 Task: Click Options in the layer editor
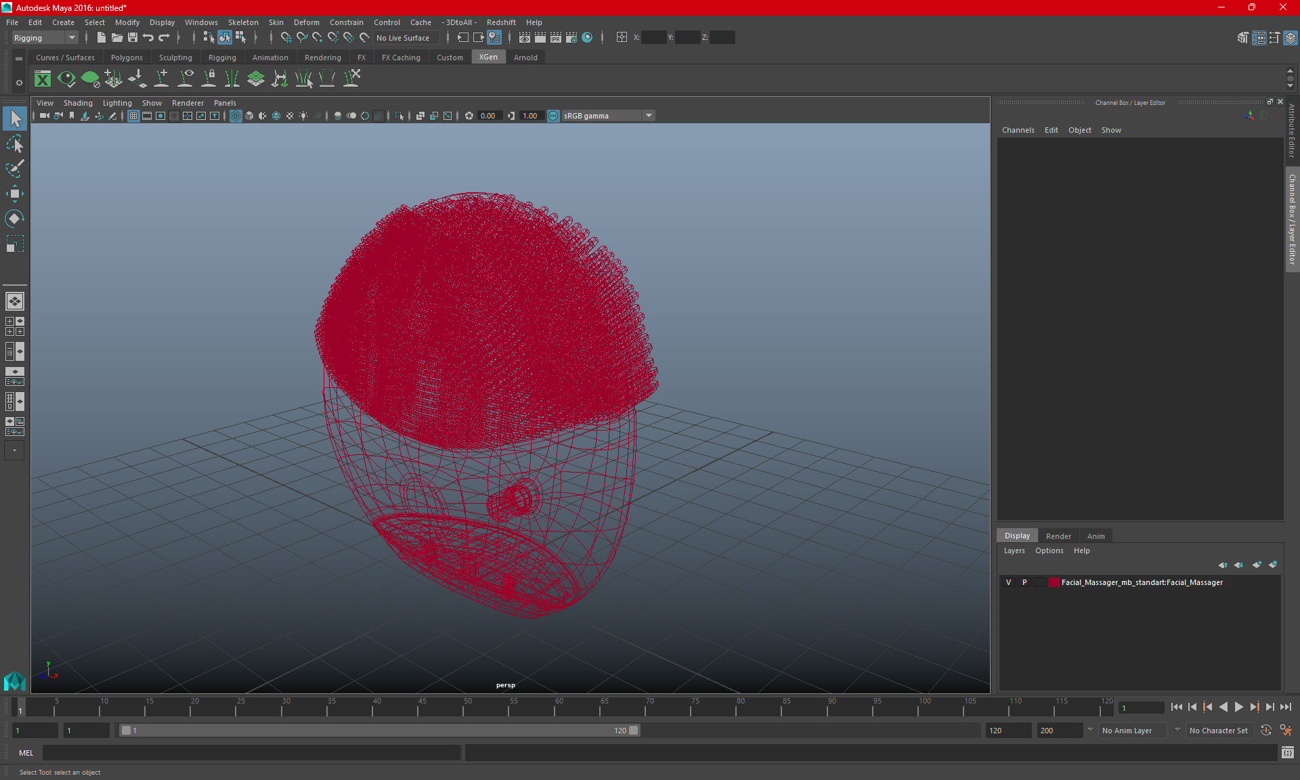pyautogui.click(x=1049, y=550)
